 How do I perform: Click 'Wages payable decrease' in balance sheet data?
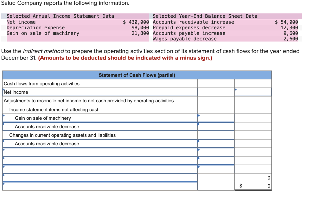point(185,39)
